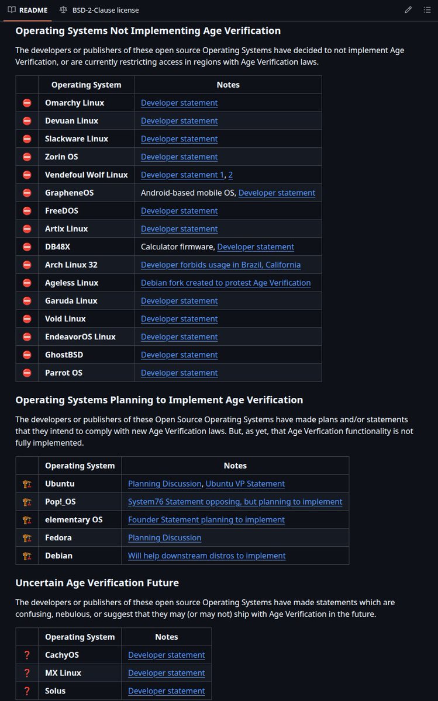The width and height of the screenshot is (438, 701).
Task: Click heading Operating Systems Planning to Implement
Action: point(159,400)
